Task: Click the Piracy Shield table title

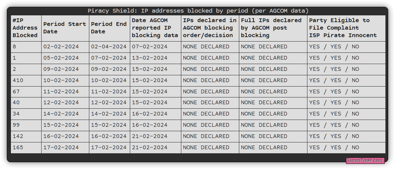Action: 198,11
